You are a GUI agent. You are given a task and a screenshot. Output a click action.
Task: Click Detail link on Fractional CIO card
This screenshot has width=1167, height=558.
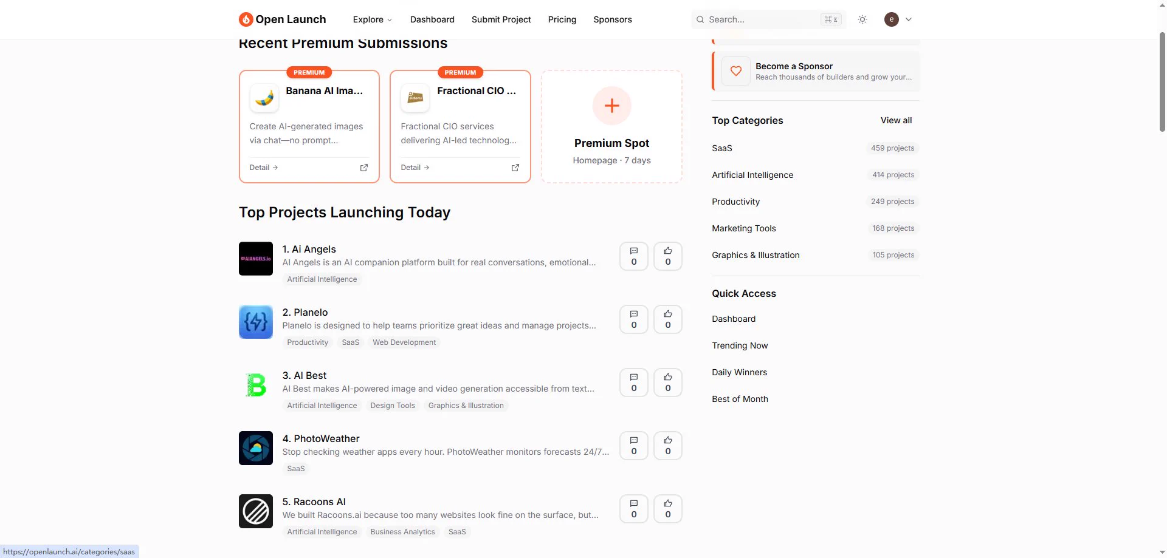[x=415, y=168]
